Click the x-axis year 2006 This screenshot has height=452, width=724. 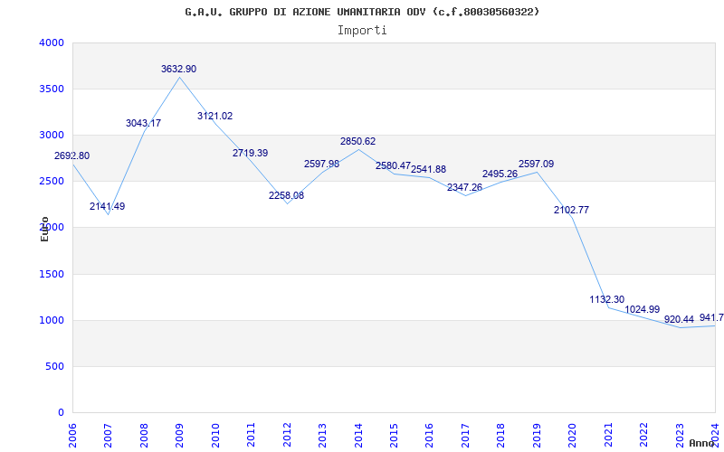tap(72, 435)
